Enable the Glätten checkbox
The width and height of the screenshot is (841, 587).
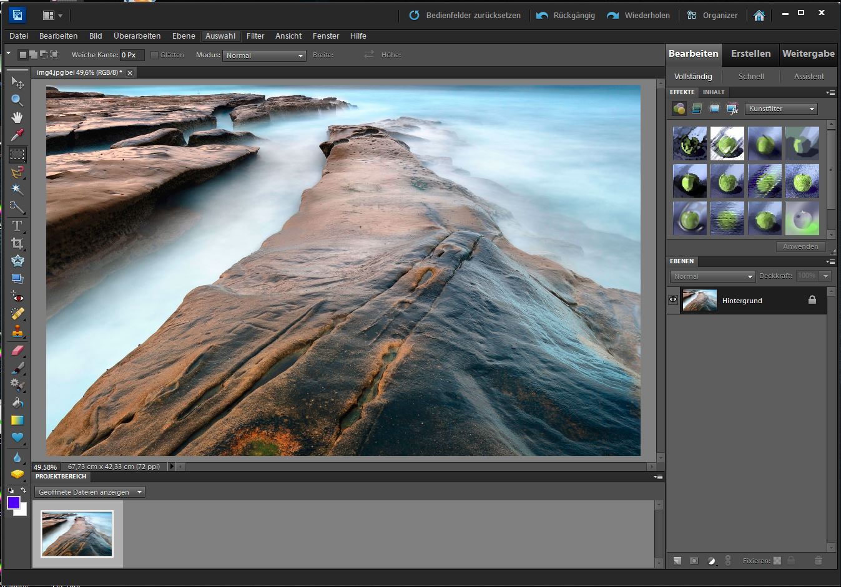[x=155, y=55]
